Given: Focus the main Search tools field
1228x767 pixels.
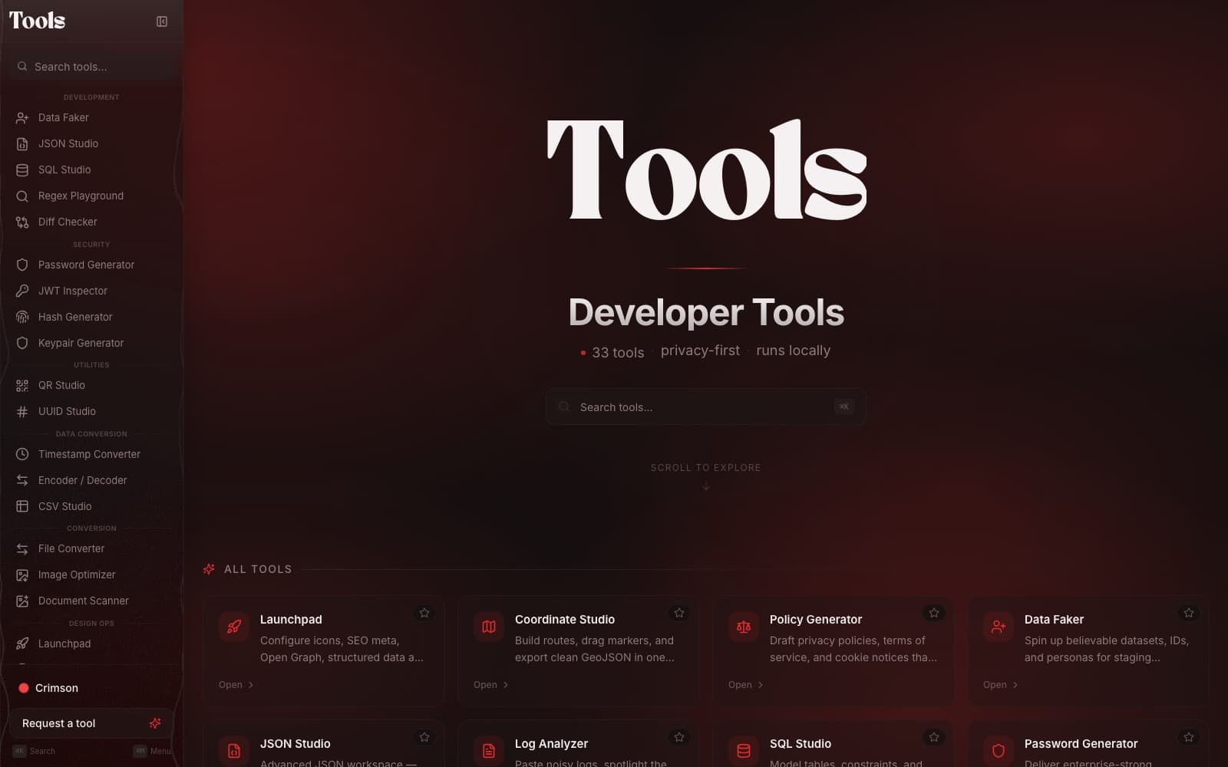Looking at the screenshot, I should coord(705,407).
